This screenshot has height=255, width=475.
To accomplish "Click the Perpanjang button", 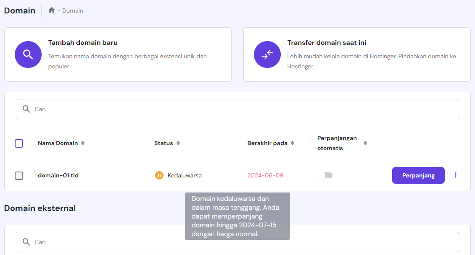I will coord(418,175).
